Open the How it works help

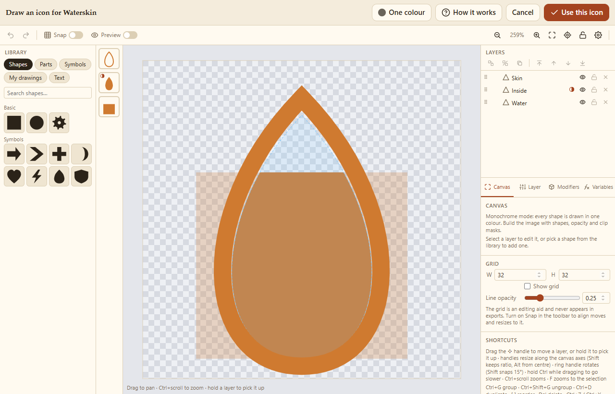point(468,12)
